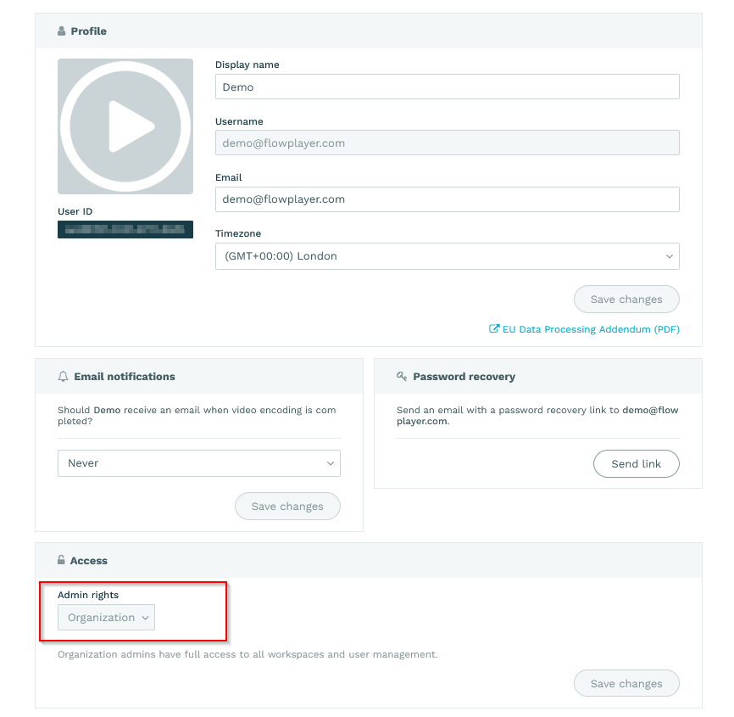The height and width of the screenshot is (717, 734).
Task: Click the blurred User ID box
Action: (x=125, y=229)
